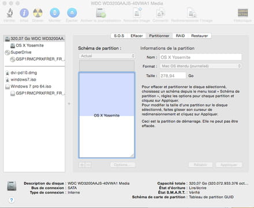The height and width of the screenshot is (208, 254).
Task: Click the sidebar splitter handle dot
Action: coord(69,104)
